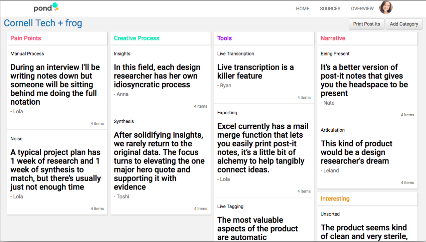Click the quote starting 'During an interview'
The height and width of the screenshot is (242, 426).
55,85
